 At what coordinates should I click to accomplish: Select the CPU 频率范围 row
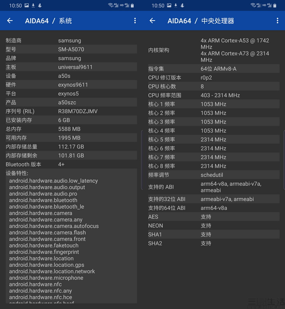pos(214,95)
